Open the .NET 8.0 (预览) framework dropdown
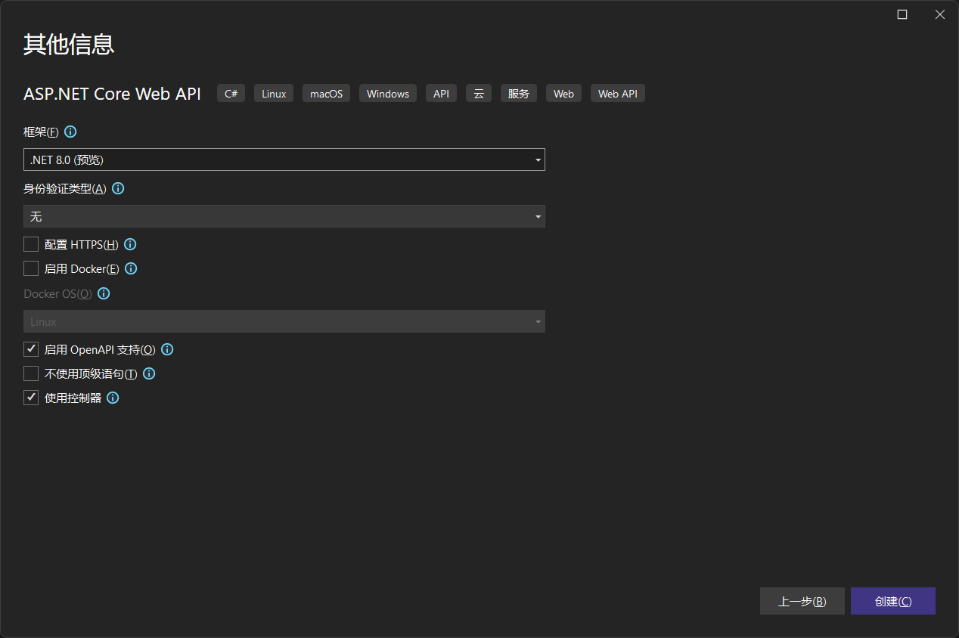 pyautogui.click(x=284, y=159)
